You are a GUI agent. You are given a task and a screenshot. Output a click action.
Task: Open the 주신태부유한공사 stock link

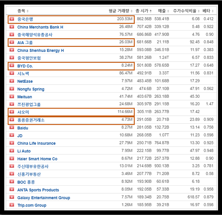point(33,166)
